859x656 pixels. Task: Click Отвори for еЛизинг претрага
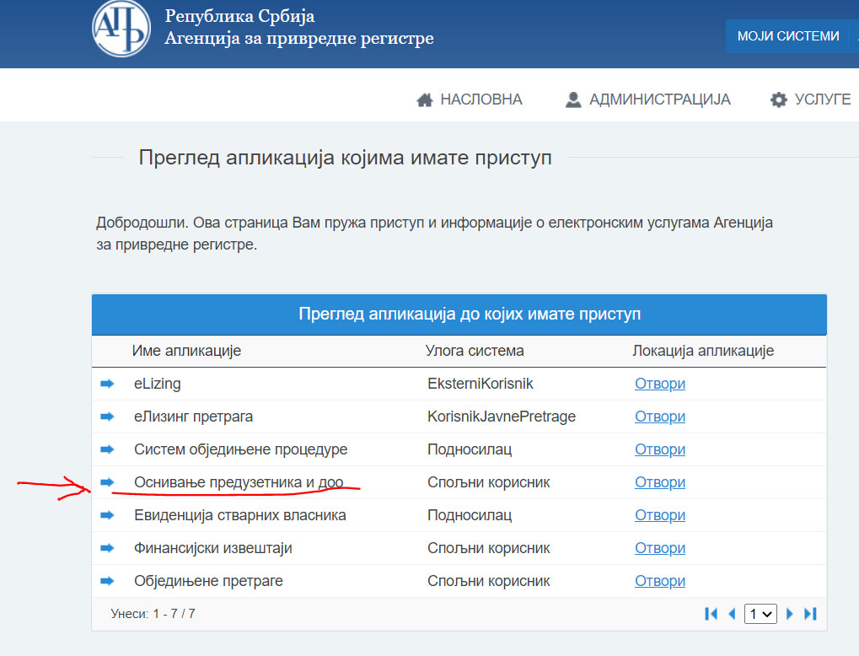coord(659,417)
